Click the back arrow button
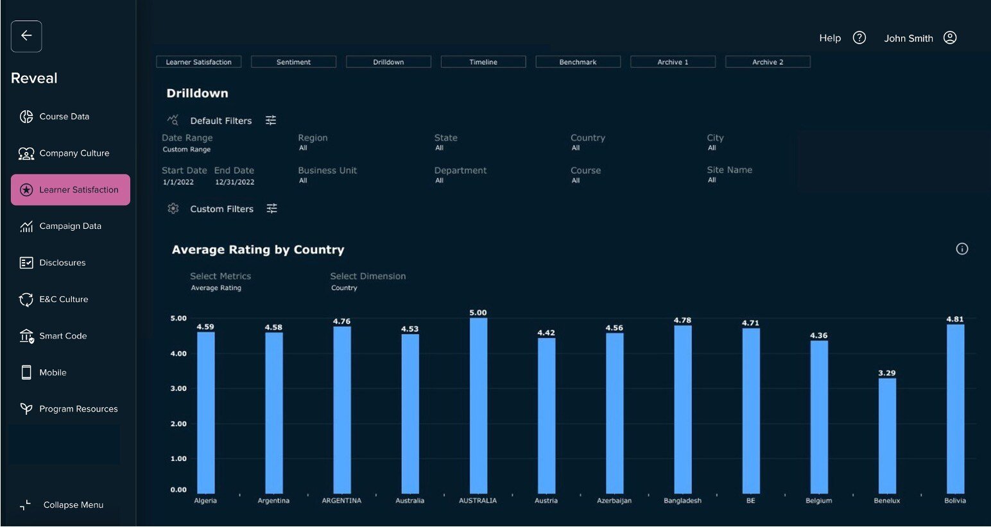This screenshot has width=991, height=527. coord(26,36)
